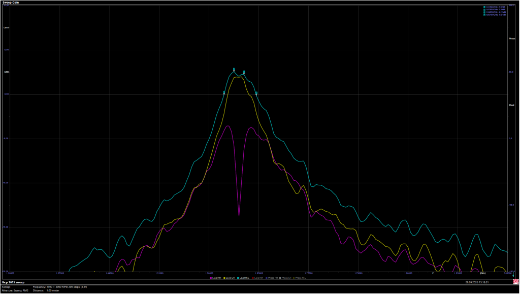
Task: Click the Frequency sweep range info text
Action: (60, 287)
